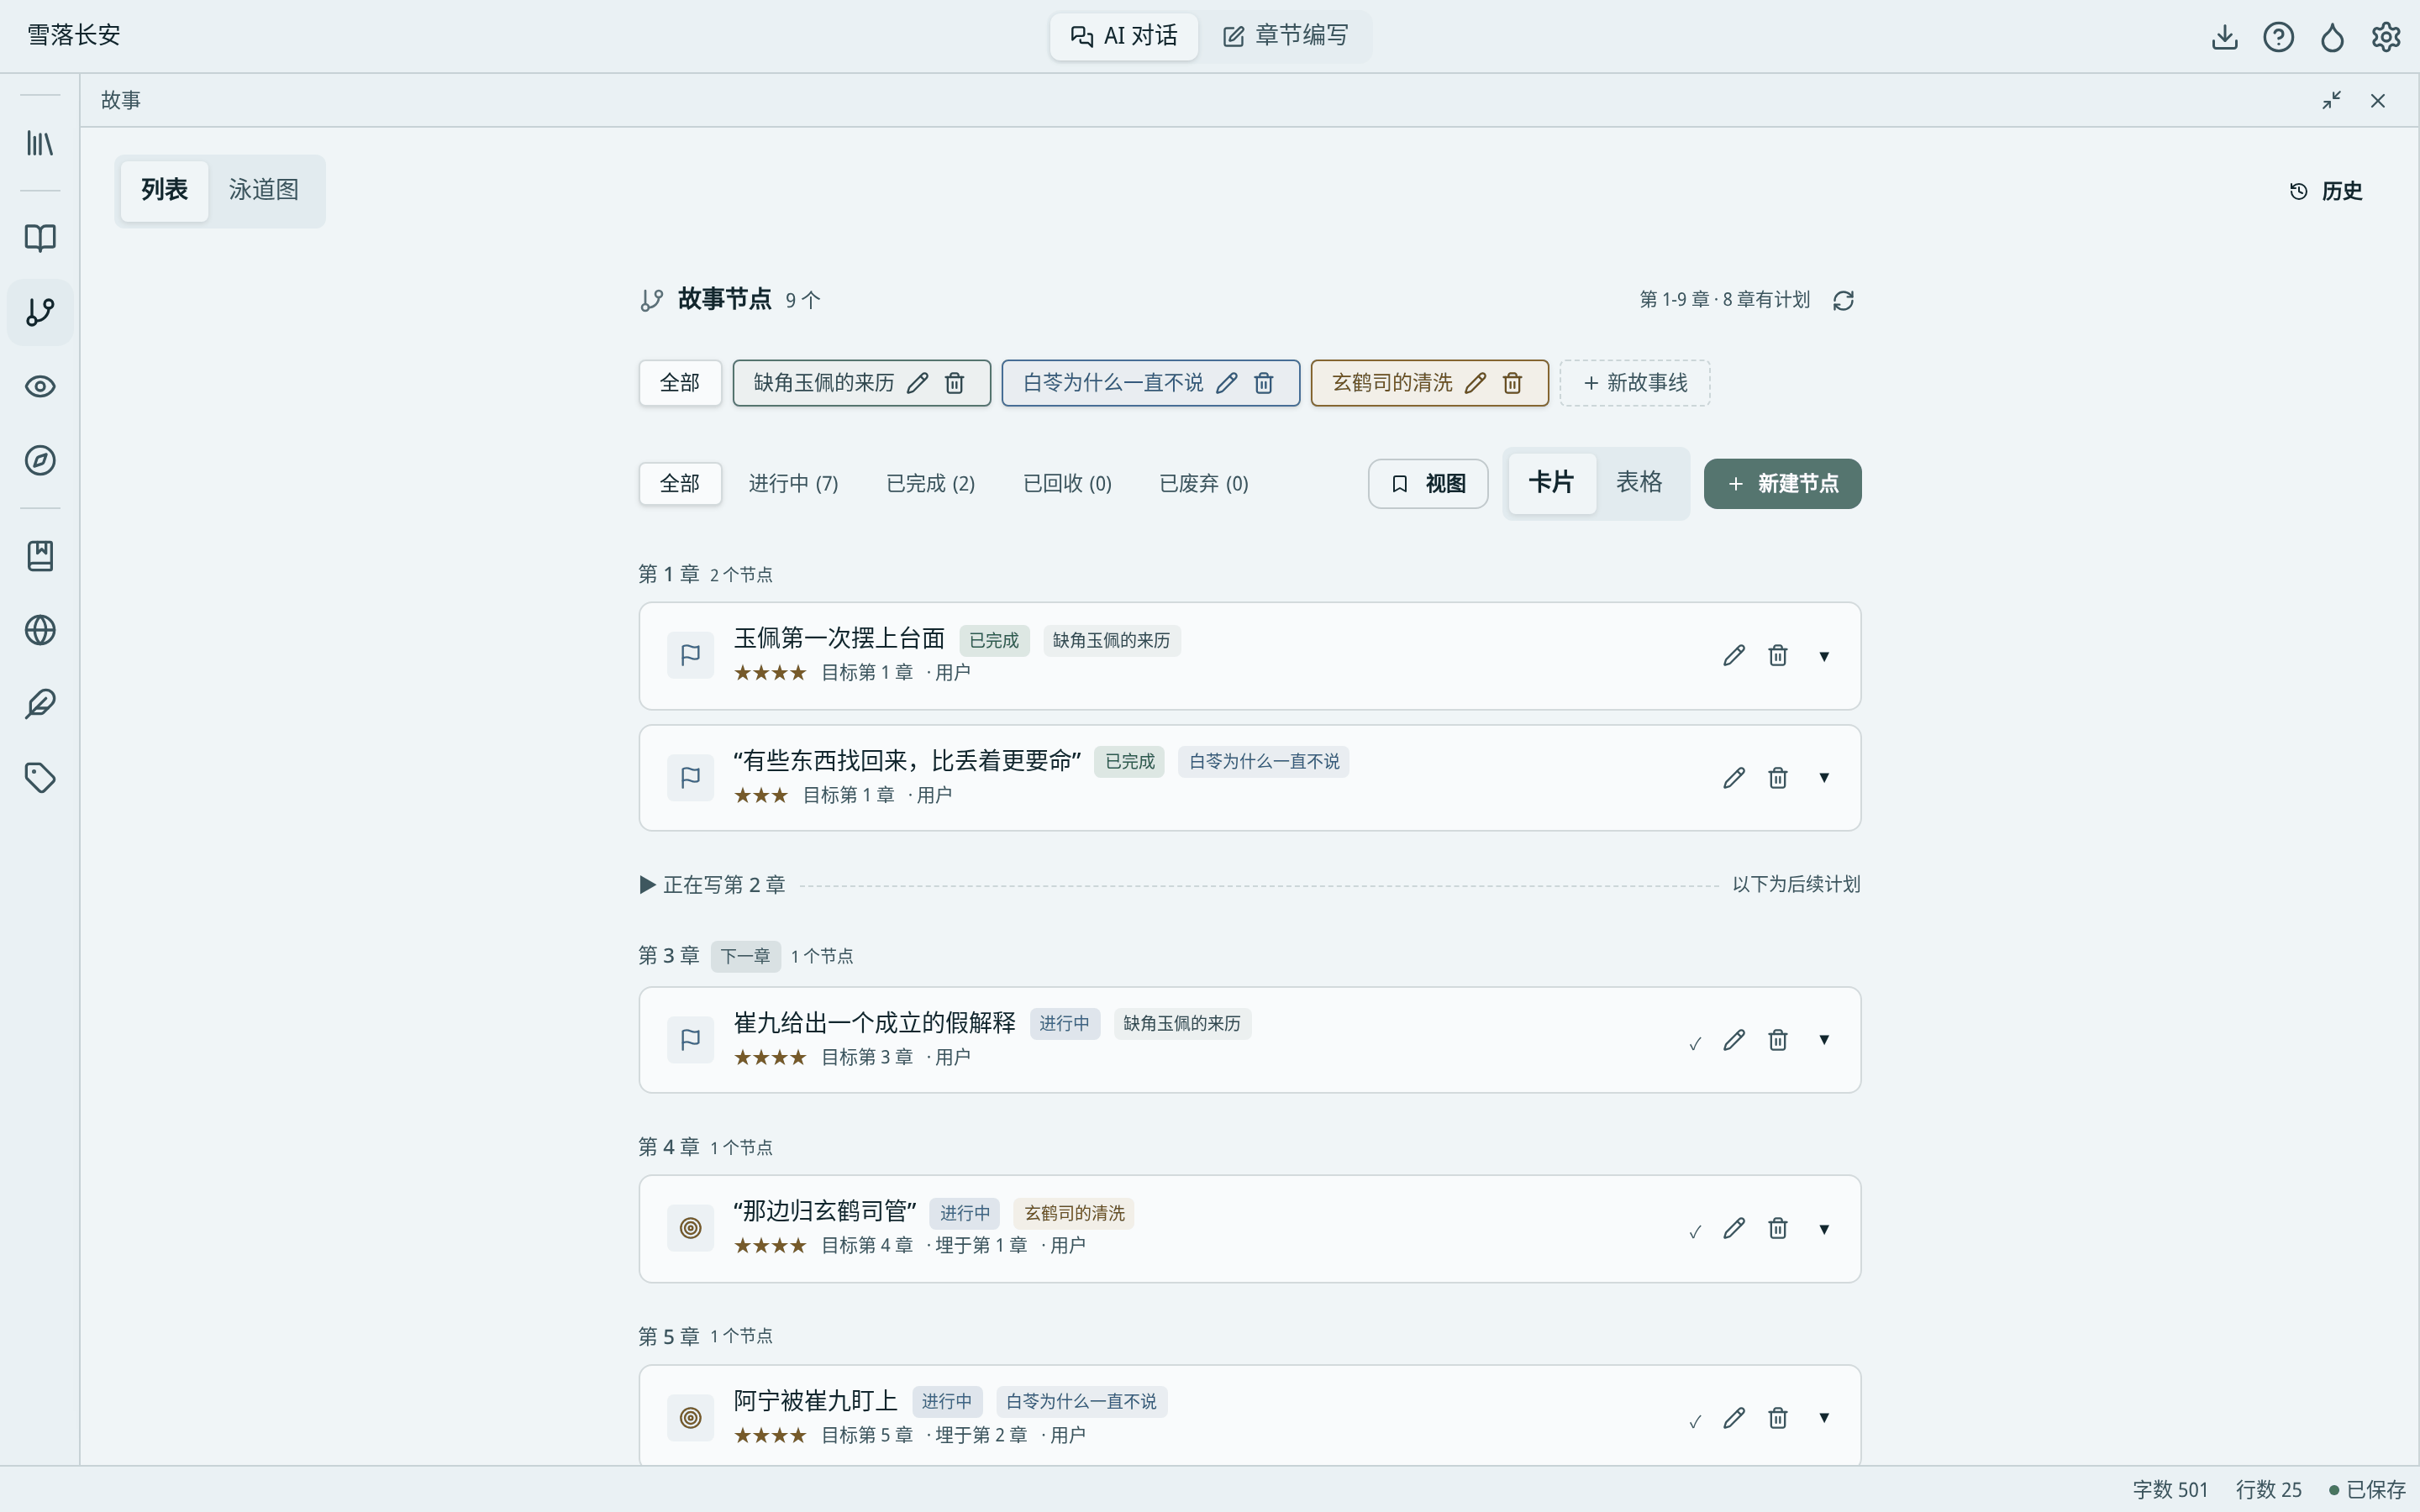Image resolution: width=2420 pixels, height=1512 pixels.
Task: Open the help question mark icon
Action: click(2278, 37)
